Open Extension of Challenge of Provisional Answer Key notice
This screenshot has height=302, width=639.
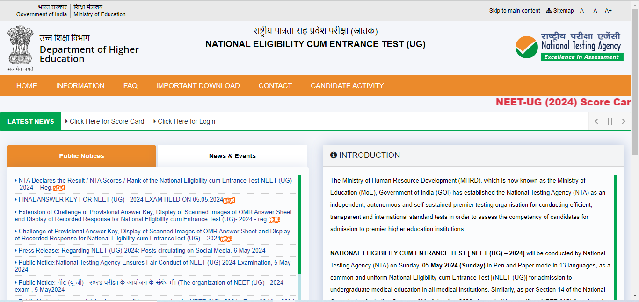(x=153, y=216)
